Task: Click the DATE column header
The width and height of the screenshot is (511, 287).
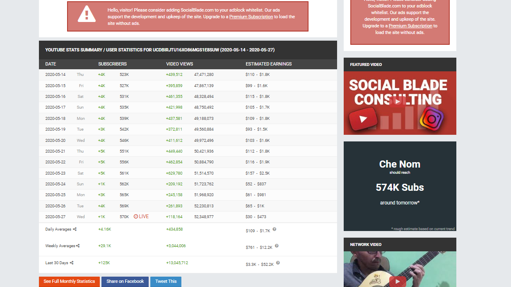Action: click(51, 64)
